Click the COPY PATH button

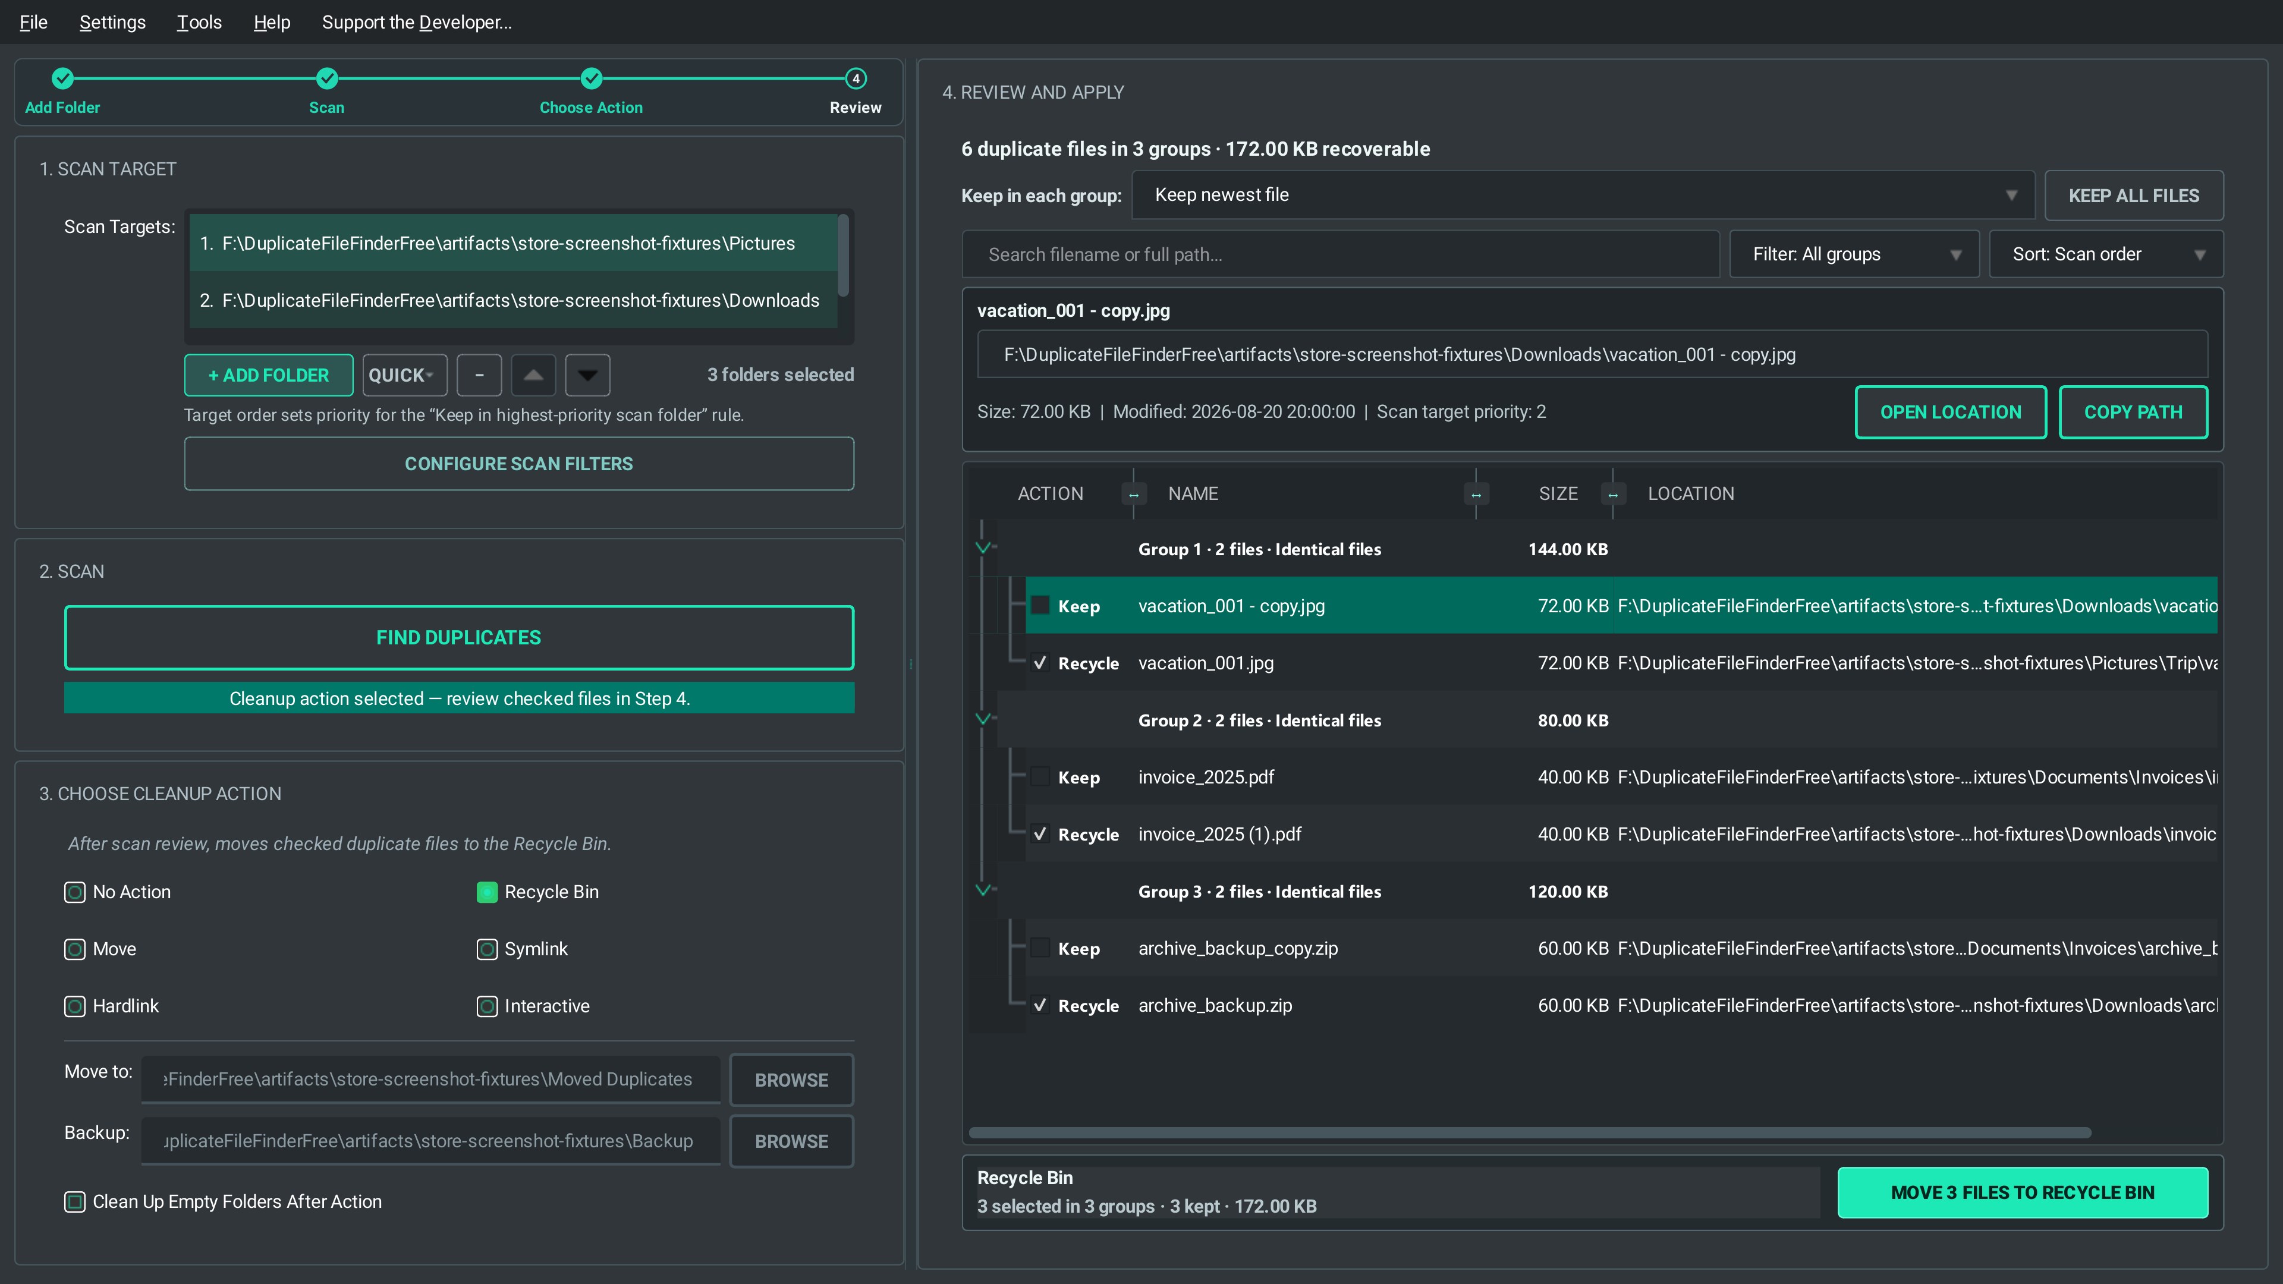tap(2133, 412)
